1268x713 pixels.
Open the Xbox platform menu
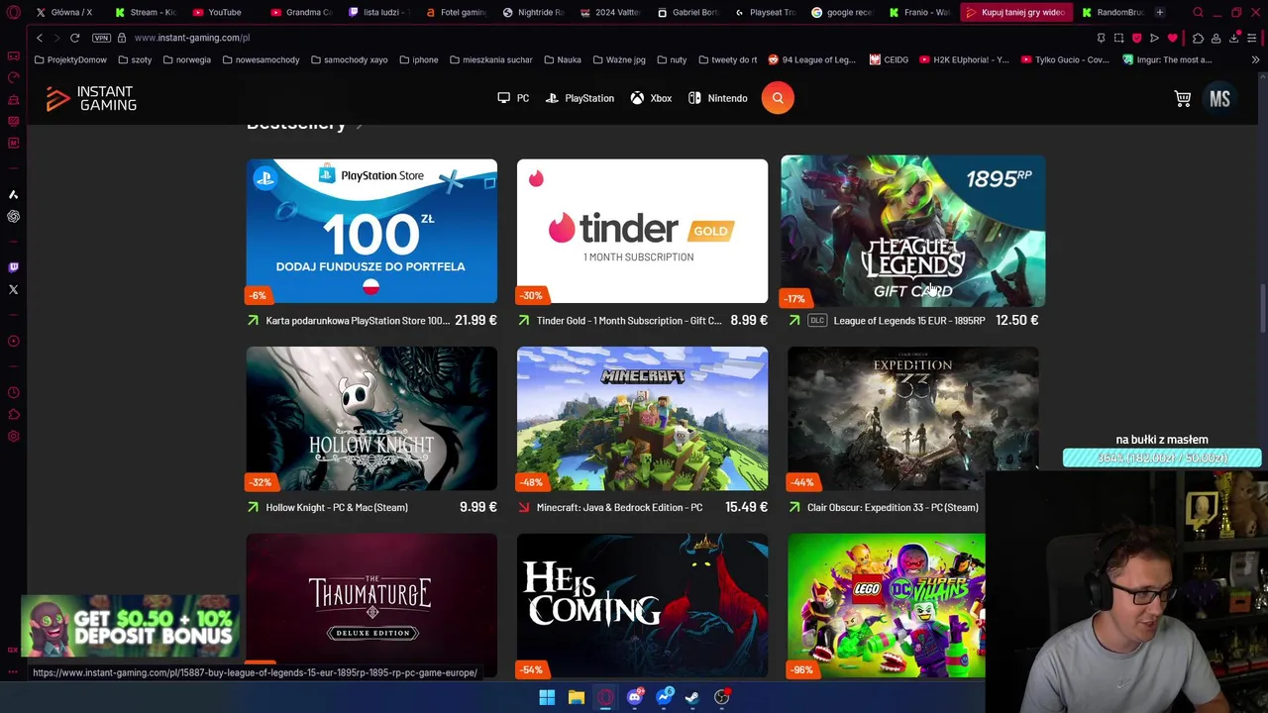click(x=651, y=98)
